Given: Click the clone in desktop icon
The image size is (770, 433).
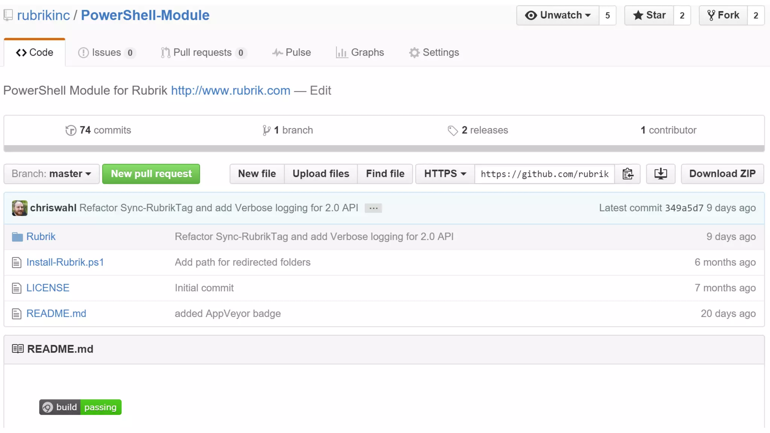Looking at the screenshot, I should (x=661, y=174).
